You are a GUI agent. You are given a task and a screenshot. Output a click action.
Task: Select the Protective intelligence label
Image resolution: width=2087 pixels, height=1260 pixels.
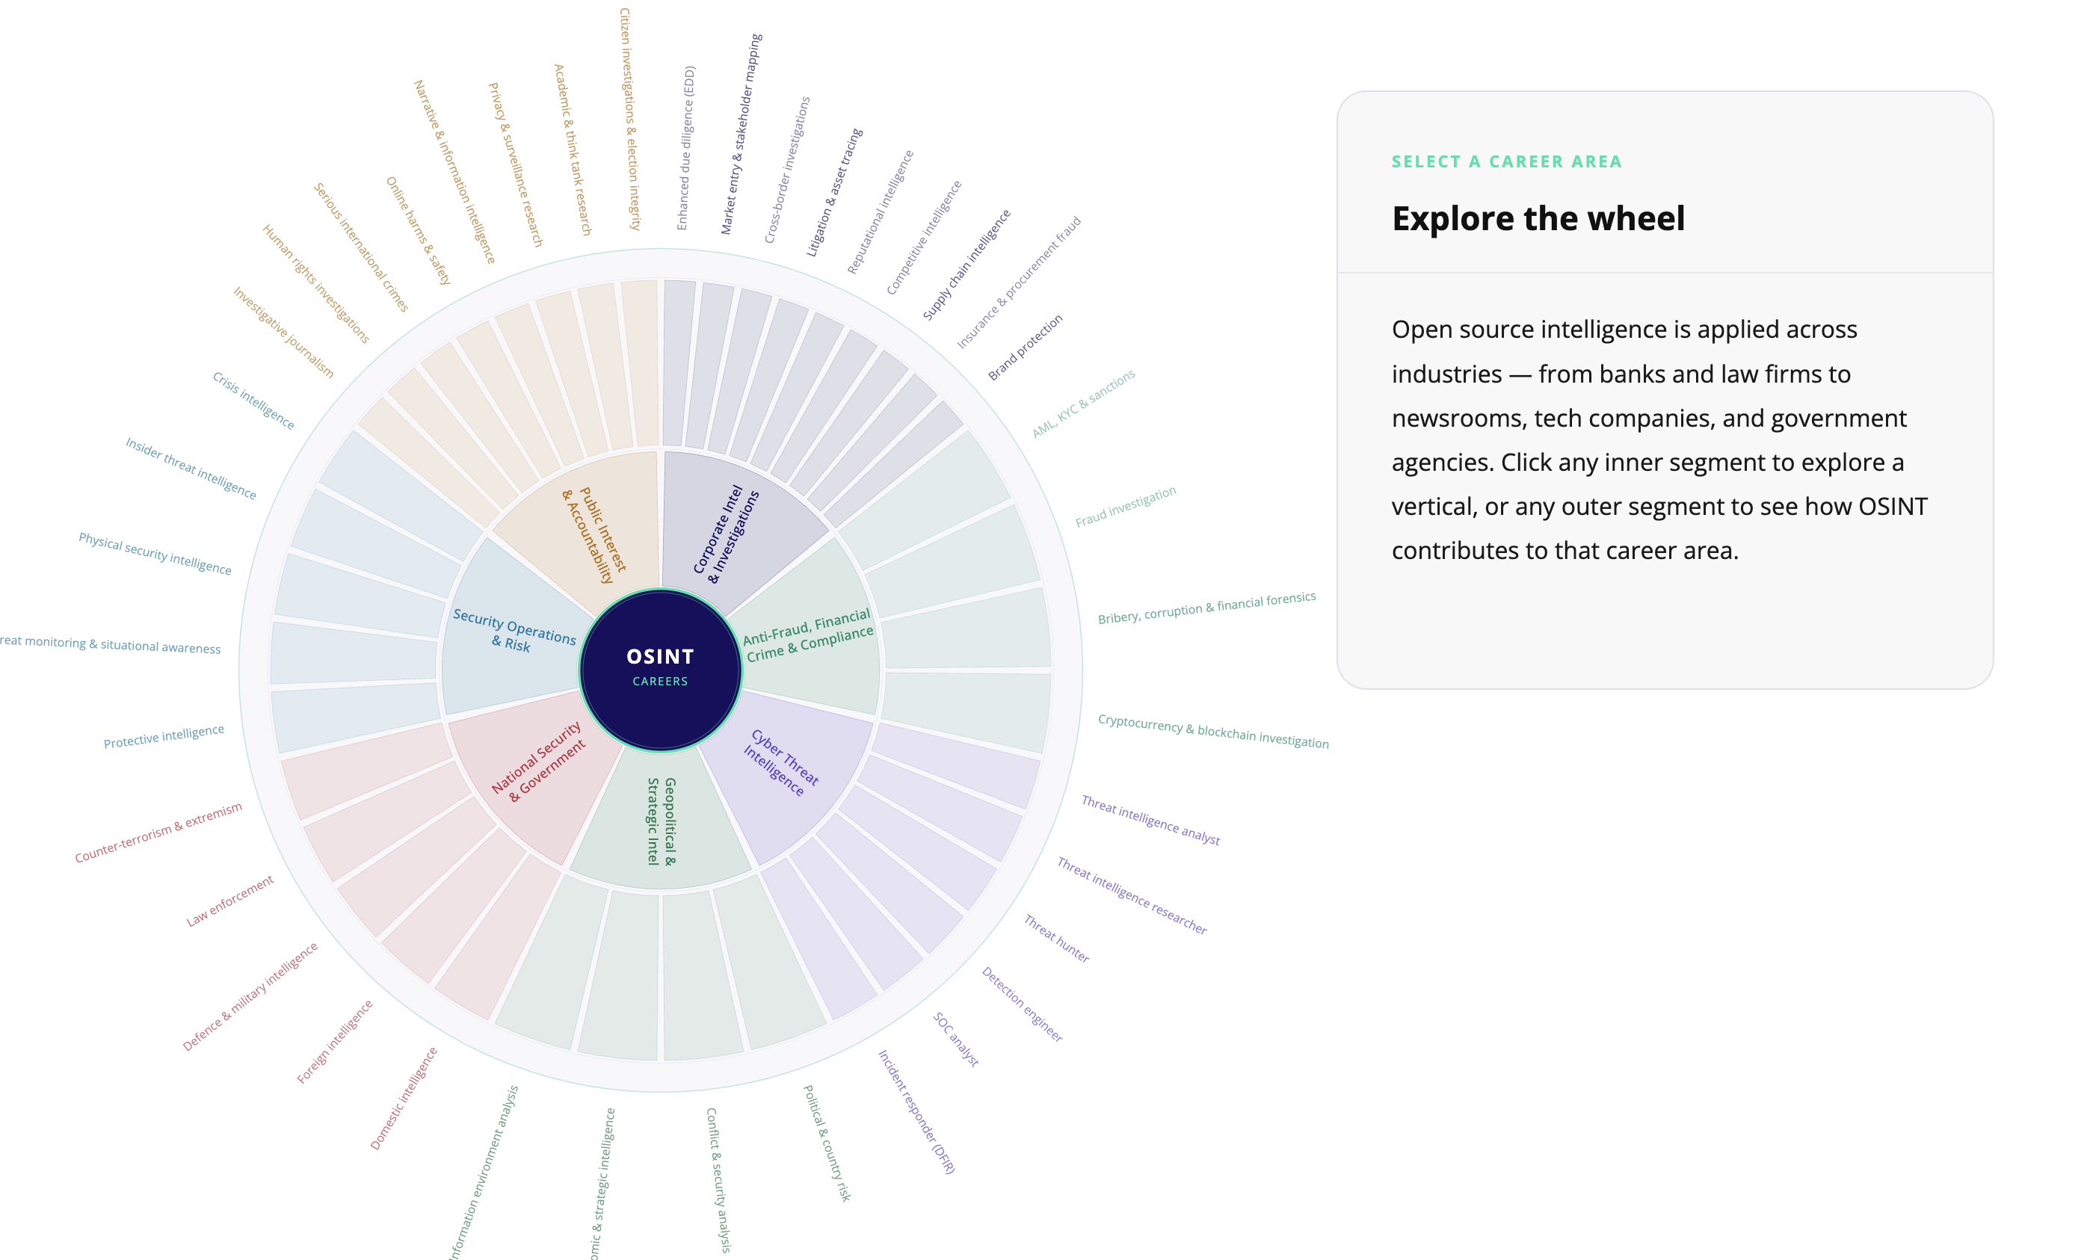(164, 737)
